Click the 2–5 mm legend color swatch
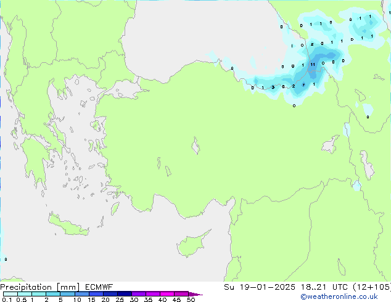The image size is (391, 302). click(x=53, y=294)
